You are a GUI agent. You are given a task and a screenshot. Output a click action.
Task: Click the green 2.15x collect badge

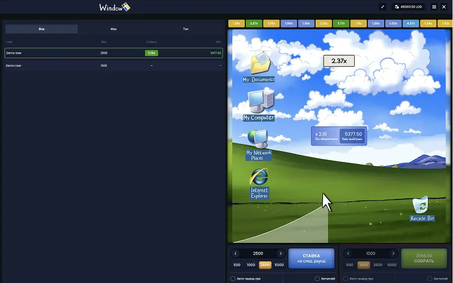pos(152,53)
